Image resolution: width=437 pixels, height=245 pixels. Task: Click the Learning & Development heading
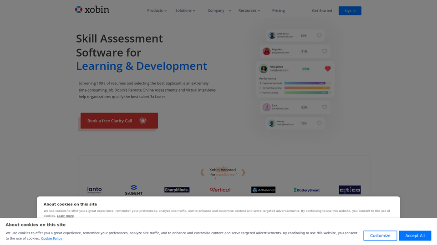tap(142, 66)
